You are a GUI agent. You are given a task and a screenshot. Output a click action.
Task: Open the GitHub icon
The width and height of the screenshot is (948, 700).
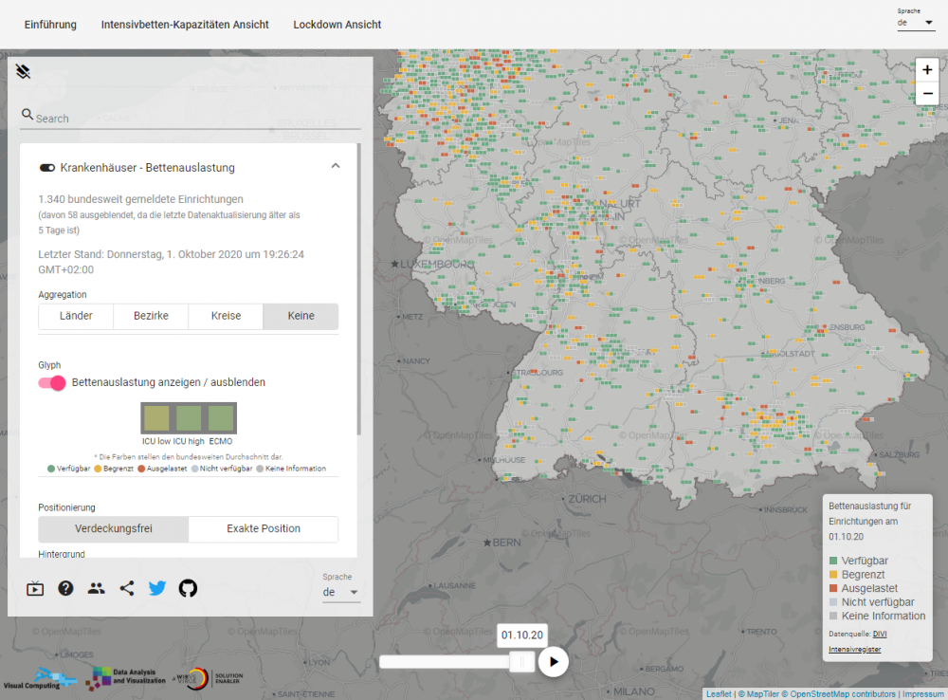pos(188,588)
